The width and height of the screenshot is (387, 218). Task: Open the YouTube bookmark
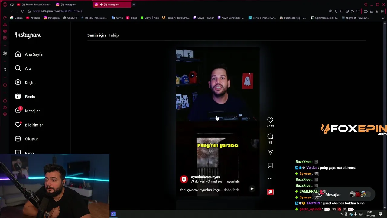[x=33, y=18]
